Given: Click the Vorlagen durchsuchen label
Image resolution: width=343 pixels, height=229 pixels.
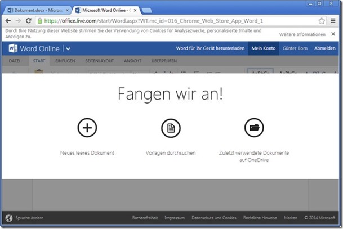Looking at the screenshot, I should (x=171, y=153).
